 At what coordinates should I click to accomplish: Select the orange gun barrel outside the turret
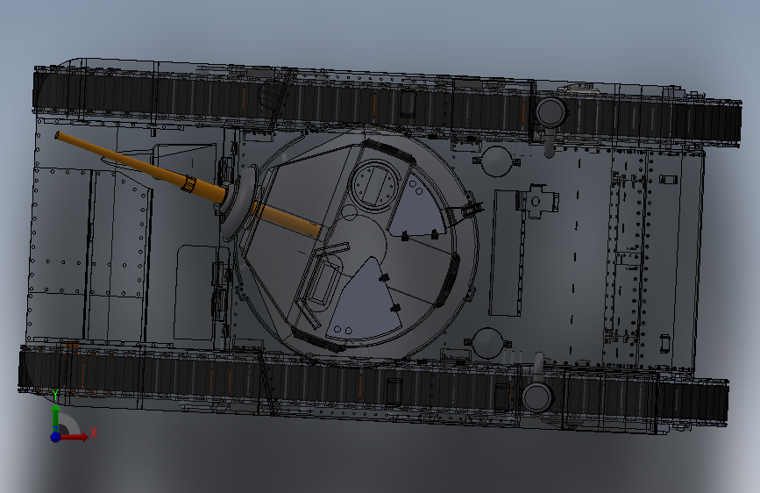(x=139, y=168)
